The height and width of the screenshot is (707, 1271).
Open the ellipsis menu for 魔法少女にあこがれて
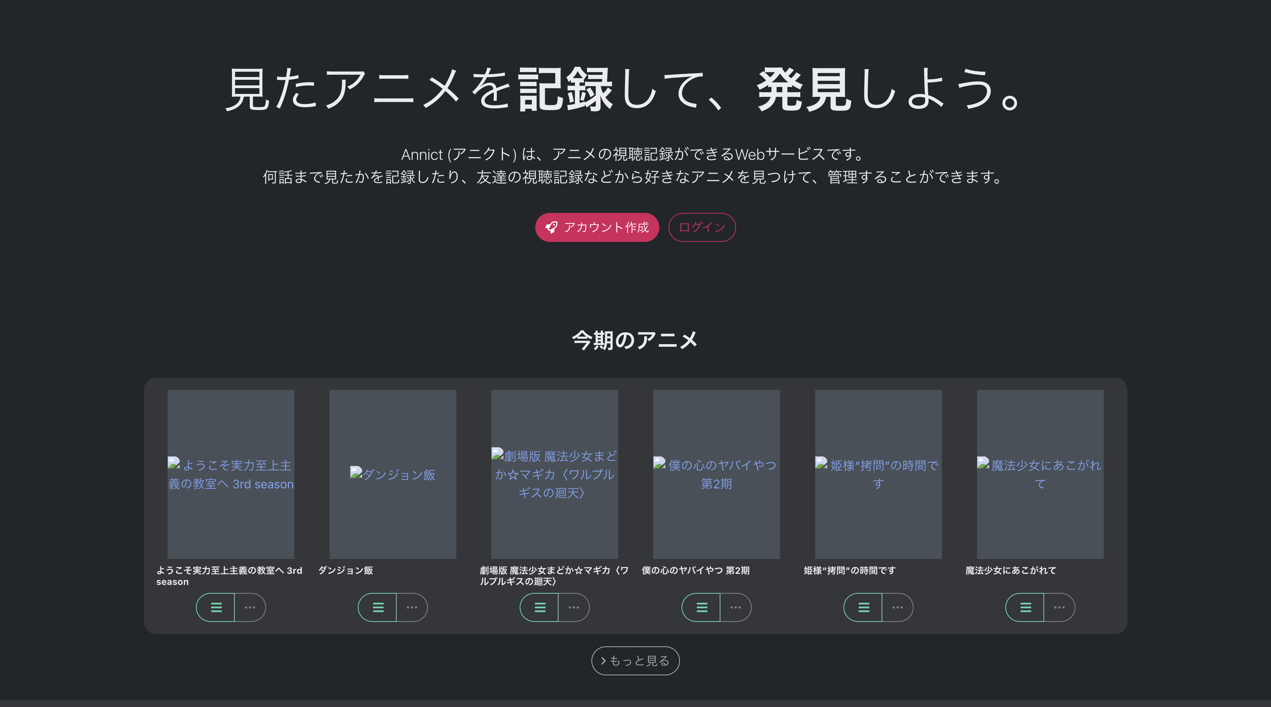pos(1059,607)
